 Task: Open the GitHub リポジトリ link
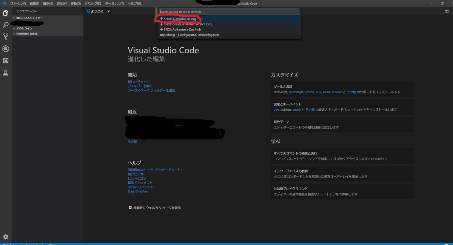coord(141,187)
